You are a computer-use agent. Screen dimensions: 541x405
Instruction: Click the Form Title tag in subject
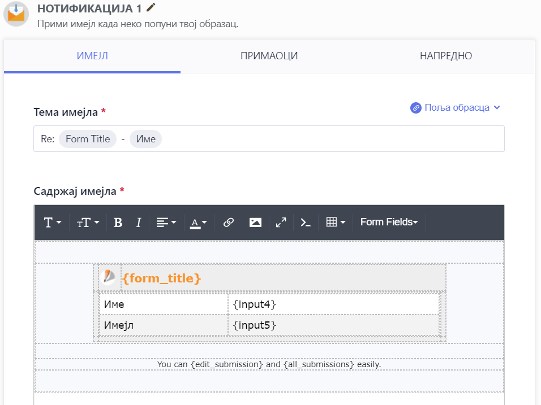[x=88, y=139]
